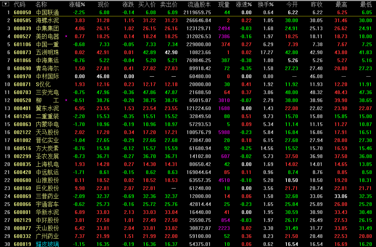Select the stock name 中国一重
This screenshot has width=376, height=247.
coord(47,44)
